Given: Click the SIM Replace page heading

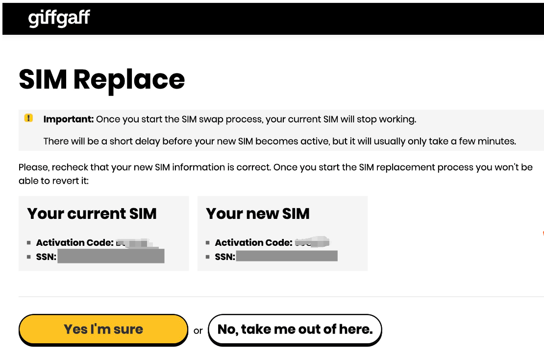Looking at the screenshot, I should pyautogui.click(x=102, y=79).
